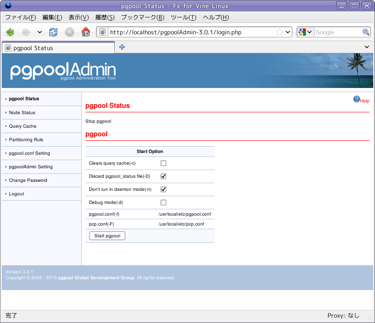Open the search engine selector dropdown
The width and height of the screenshot is (375, 323).
click(x=309, y=32)
